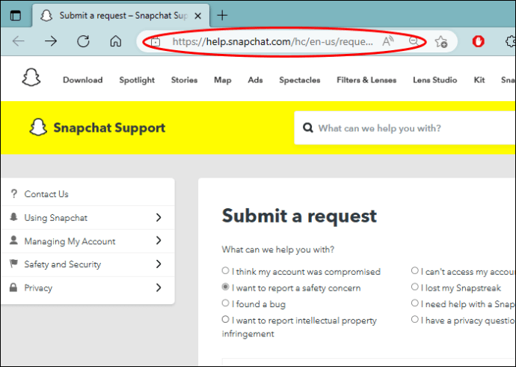
Task: Open the Kit menu item
Action: (479, 80)
